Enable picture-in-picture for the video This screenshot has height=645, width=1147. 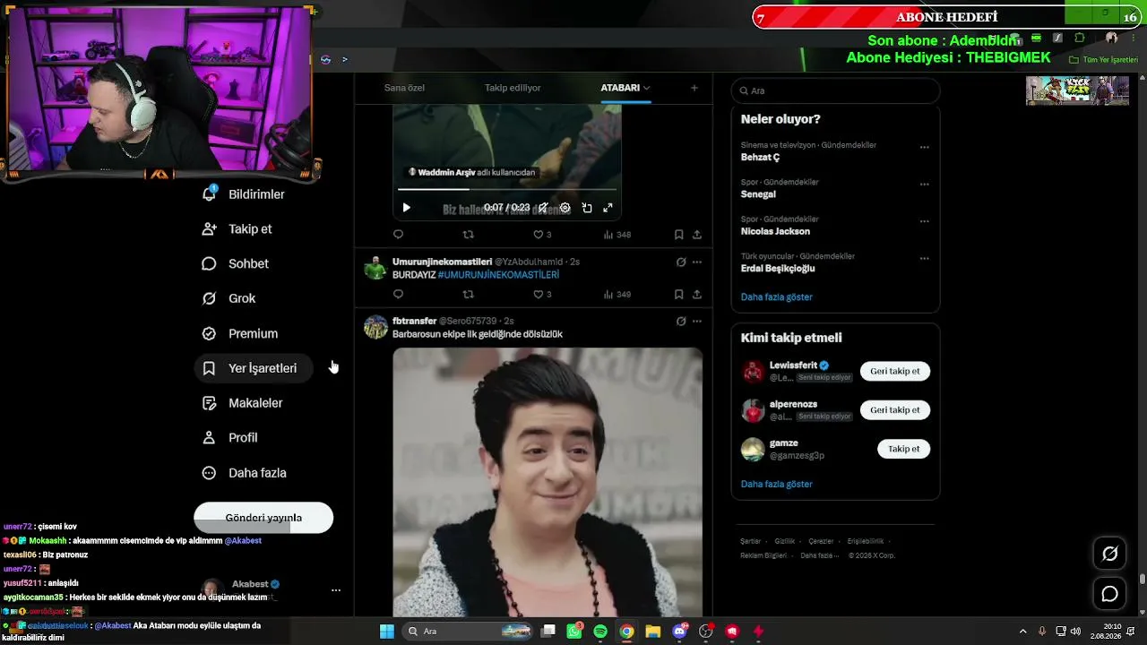click(587, 208)
